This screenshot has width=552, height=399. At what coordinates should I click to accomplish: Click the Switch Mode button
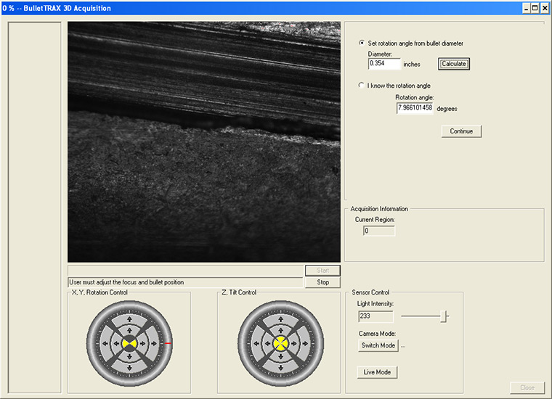coord(378,345)
